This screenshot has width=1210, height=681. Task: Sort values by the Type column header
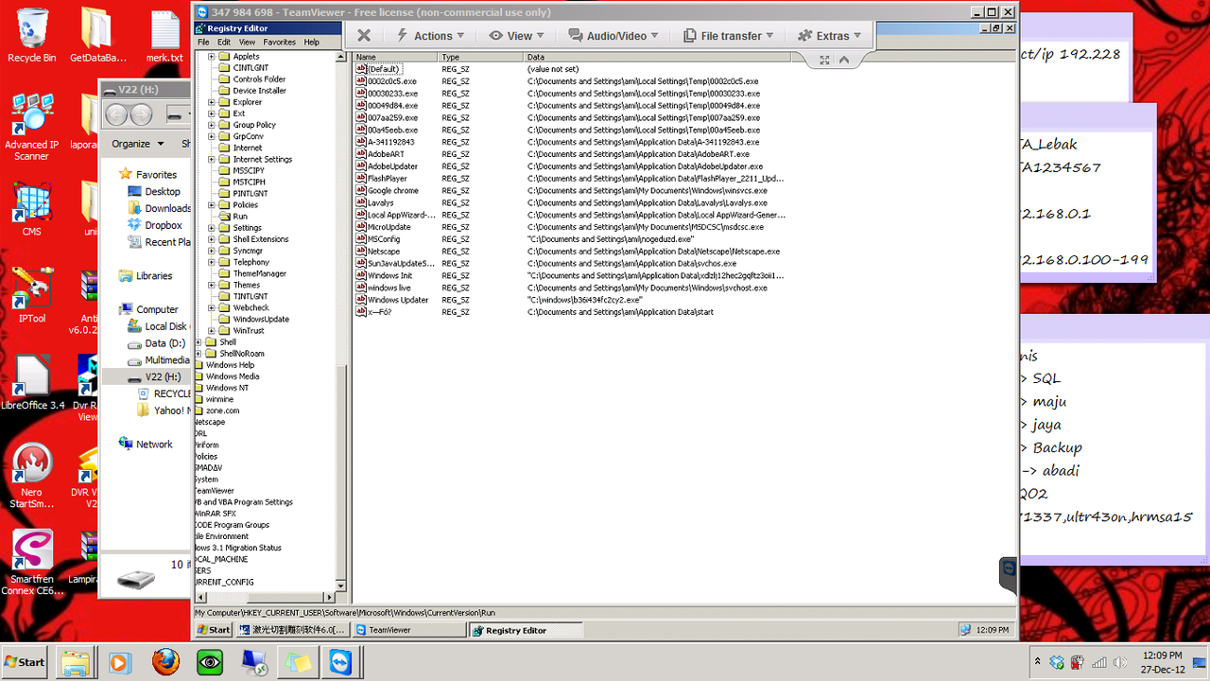pyautogui.click(x=481, y=57)
